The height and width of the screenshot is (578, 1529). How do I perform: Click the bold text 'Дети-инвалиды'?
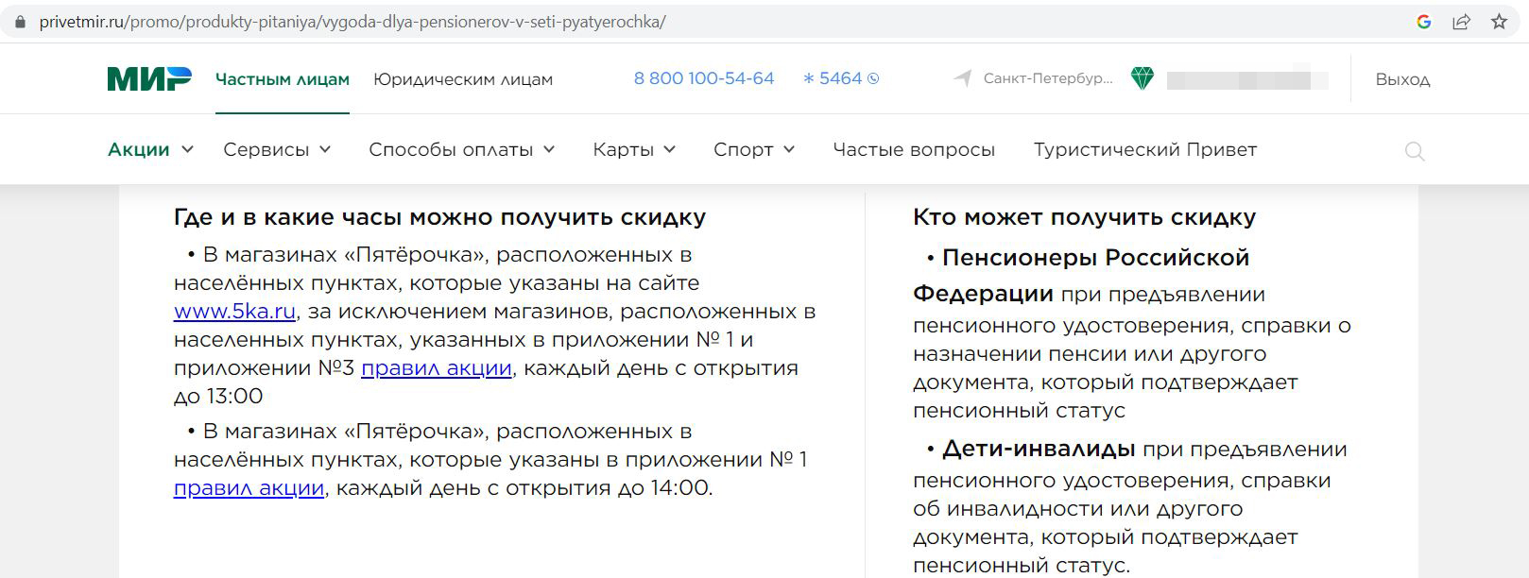tap(1039, 449)
